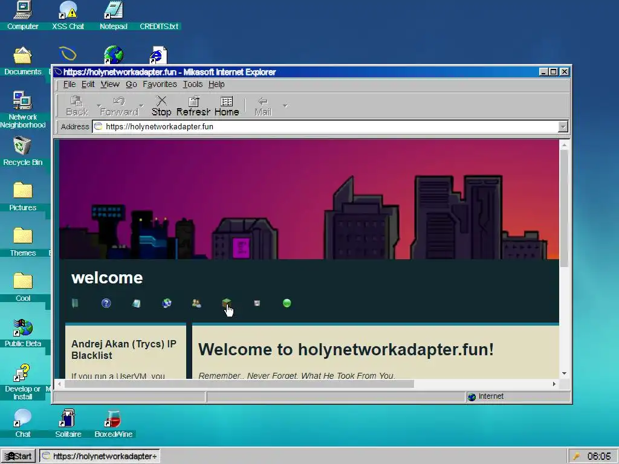The width and height of the screenshot is (619, 464).
Task: Click the small gray box icon
Action: click(257, 303)
